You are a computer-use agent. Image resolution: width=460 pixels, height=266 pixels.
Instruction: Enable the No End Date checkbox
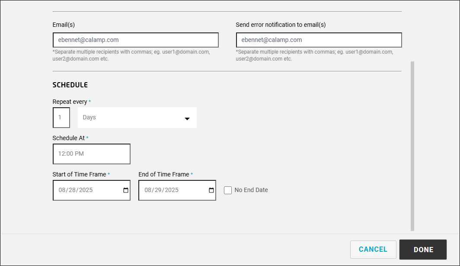pyautogui.click(x=228, y=190)
